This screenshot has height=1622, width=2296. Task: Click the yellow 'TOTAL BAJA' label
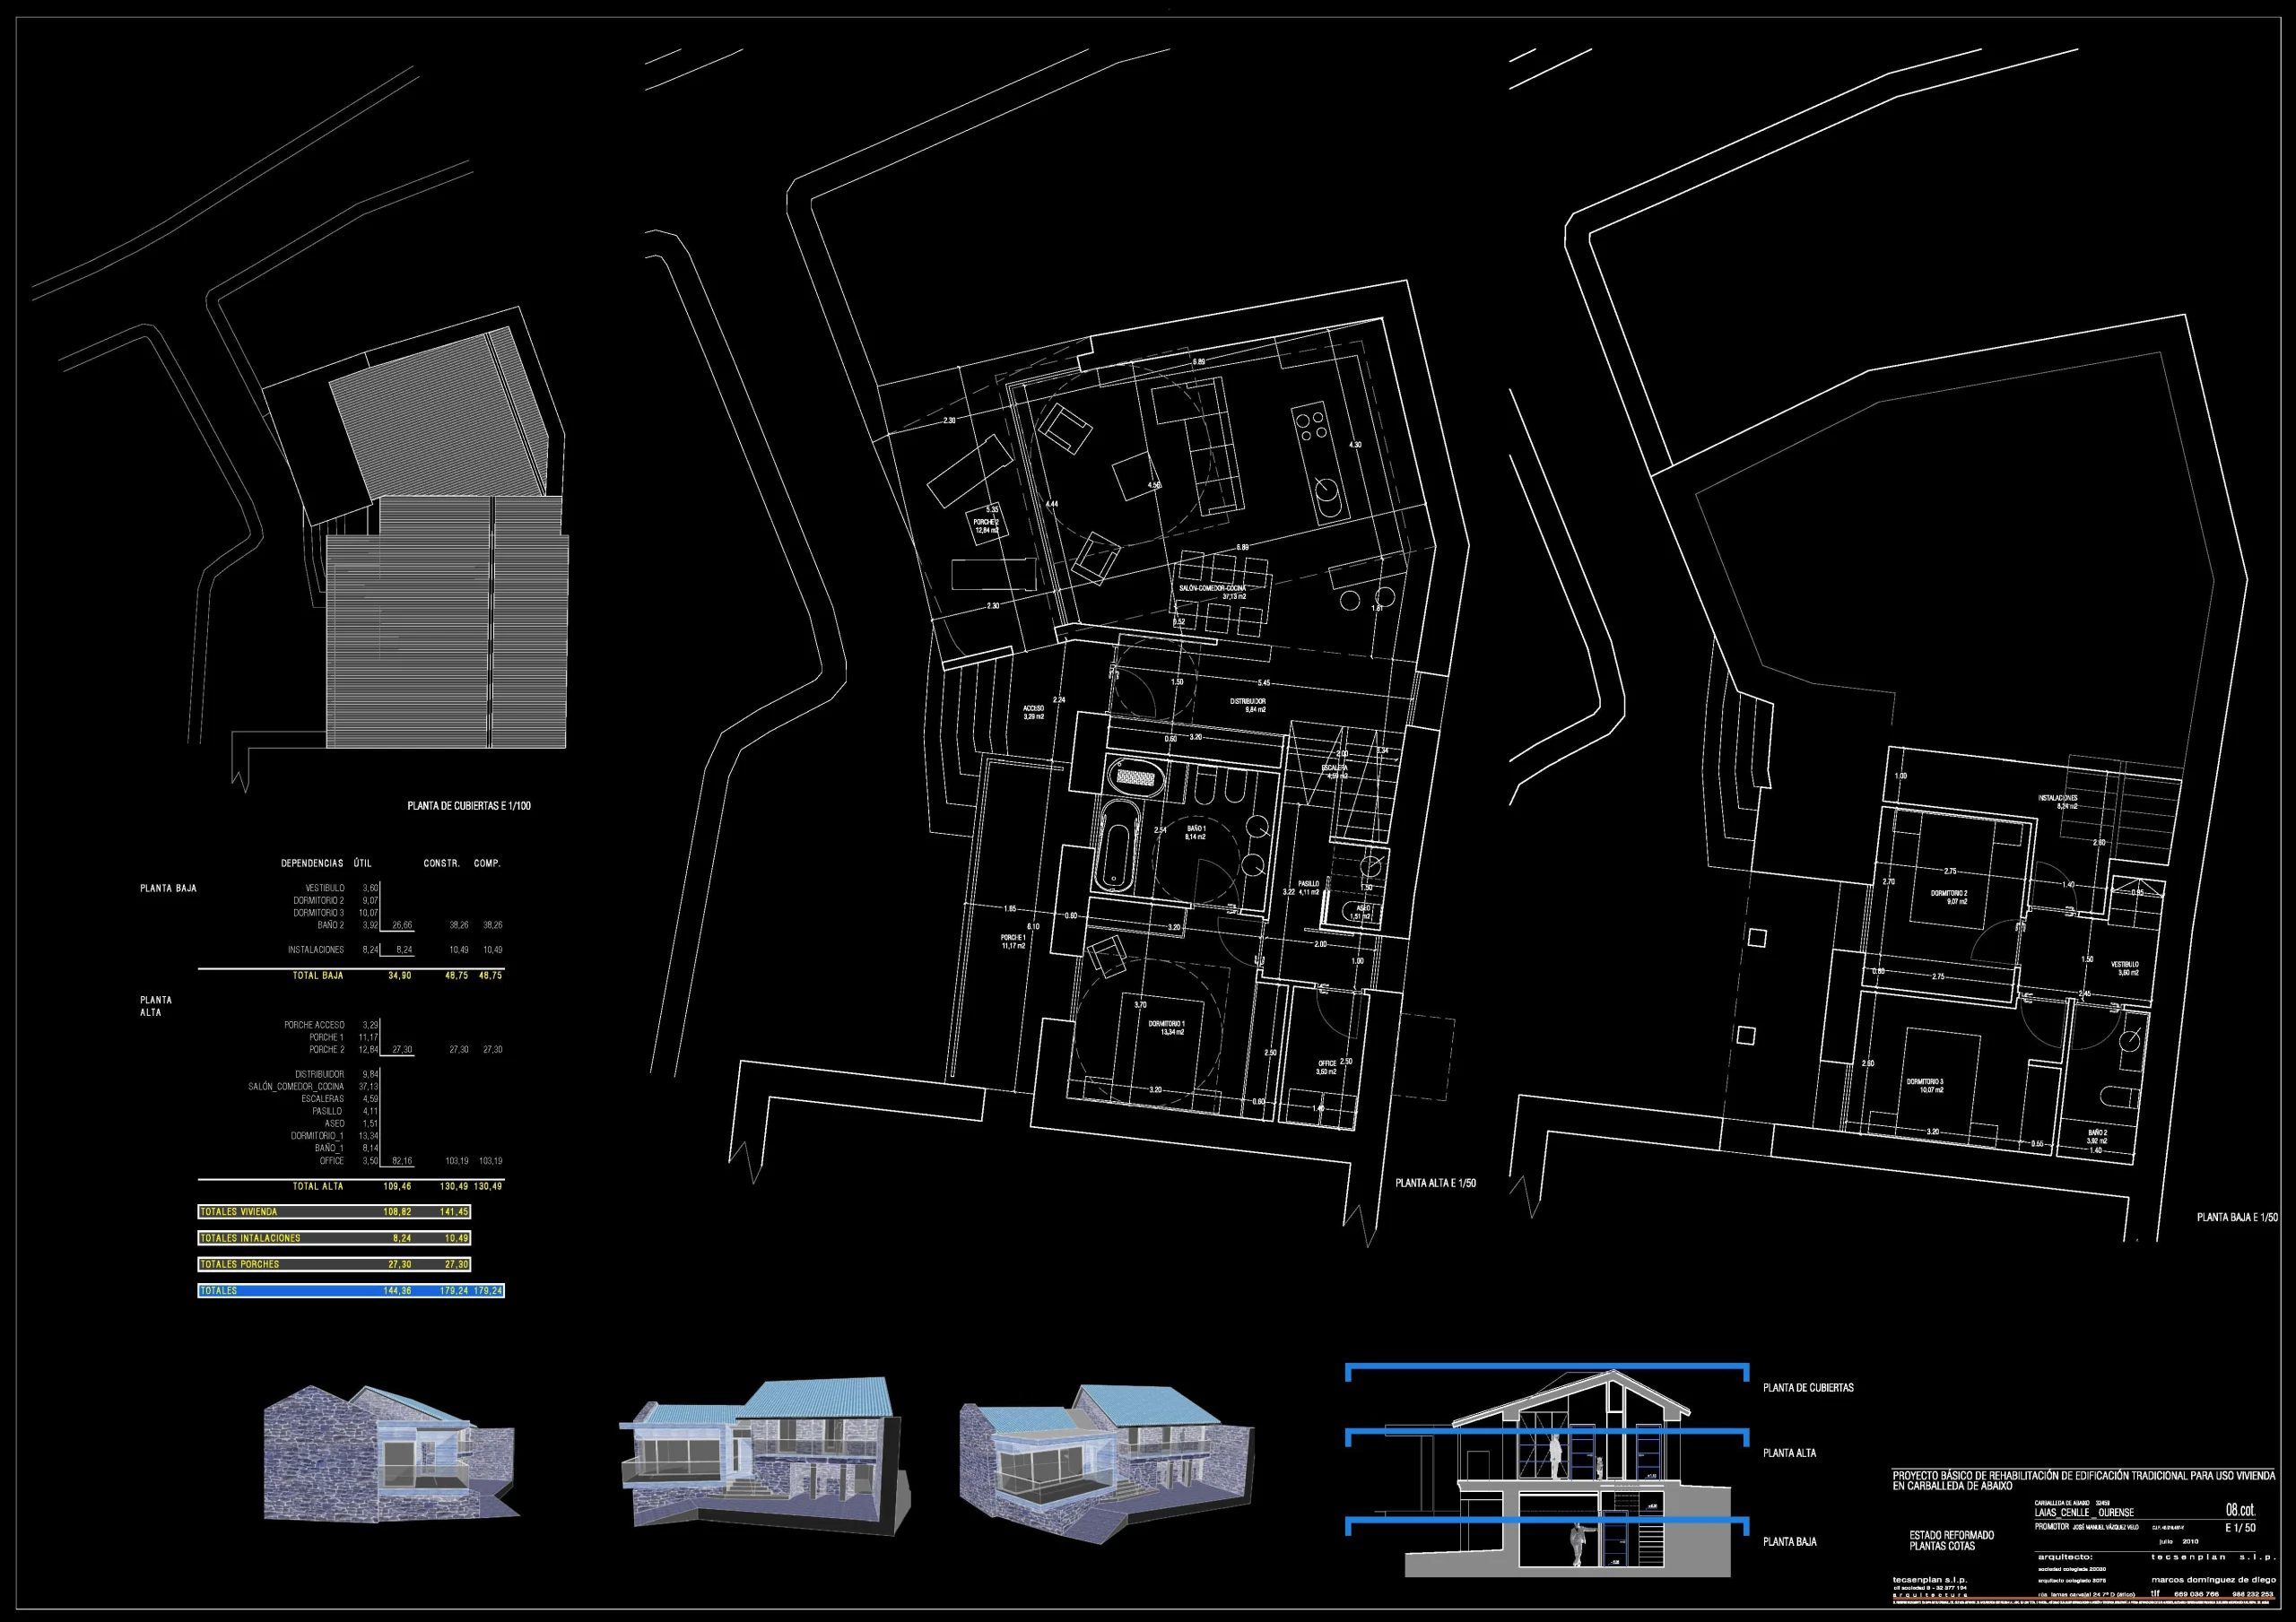[x=318, y=975]
